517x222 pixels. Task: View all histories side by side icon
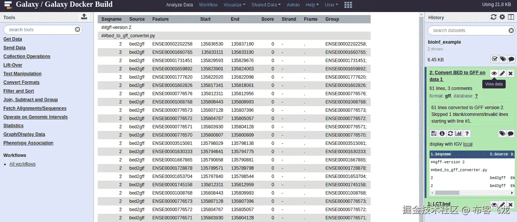511,17
